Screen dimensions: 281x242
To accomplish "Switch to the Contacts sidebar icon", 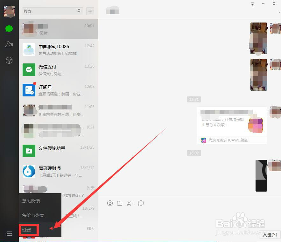I will point(9,44).
